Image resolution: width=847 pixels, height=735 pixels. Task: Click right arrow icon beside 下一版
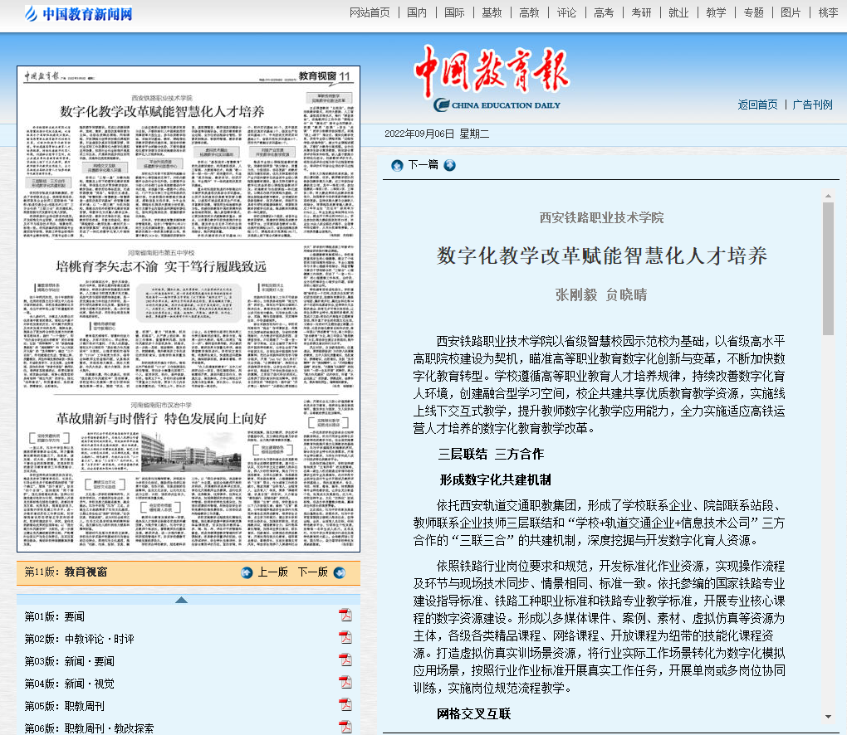(339, 572)
